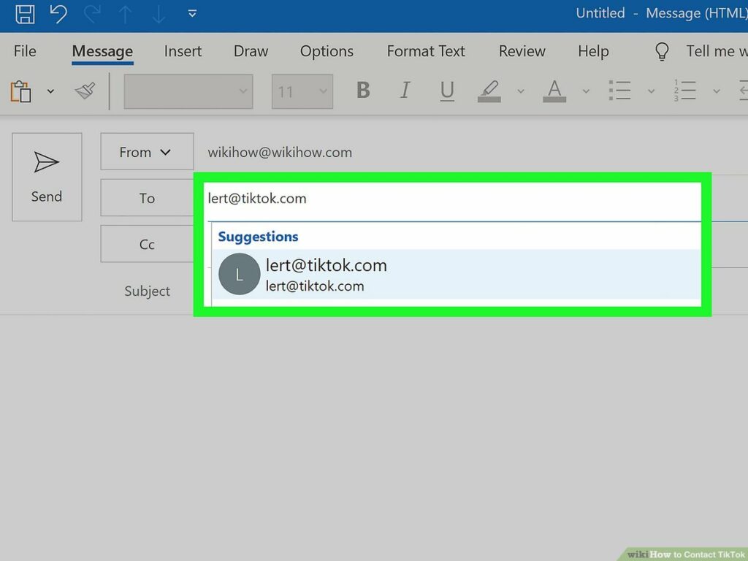The height and width of the screenshot is (561, 748).
Task: Apply text highlight color
Action: [x=489, y=91]
